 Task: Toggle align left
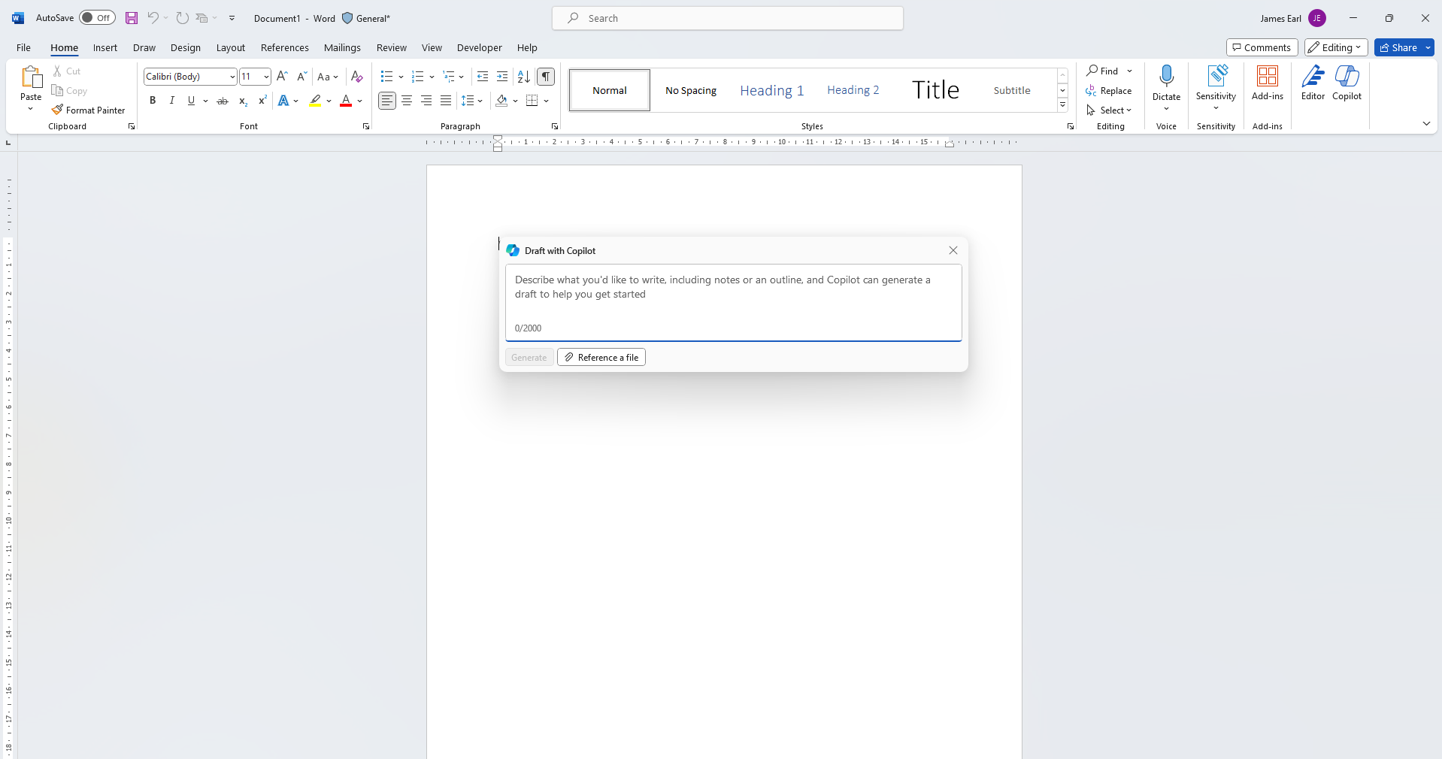[386, 101]
